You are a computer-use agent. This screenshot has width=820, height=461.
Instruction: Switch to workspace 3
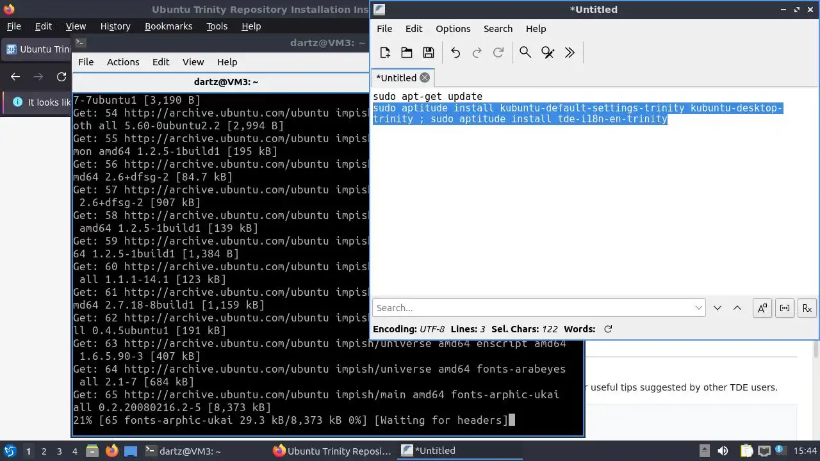(59, 451)
